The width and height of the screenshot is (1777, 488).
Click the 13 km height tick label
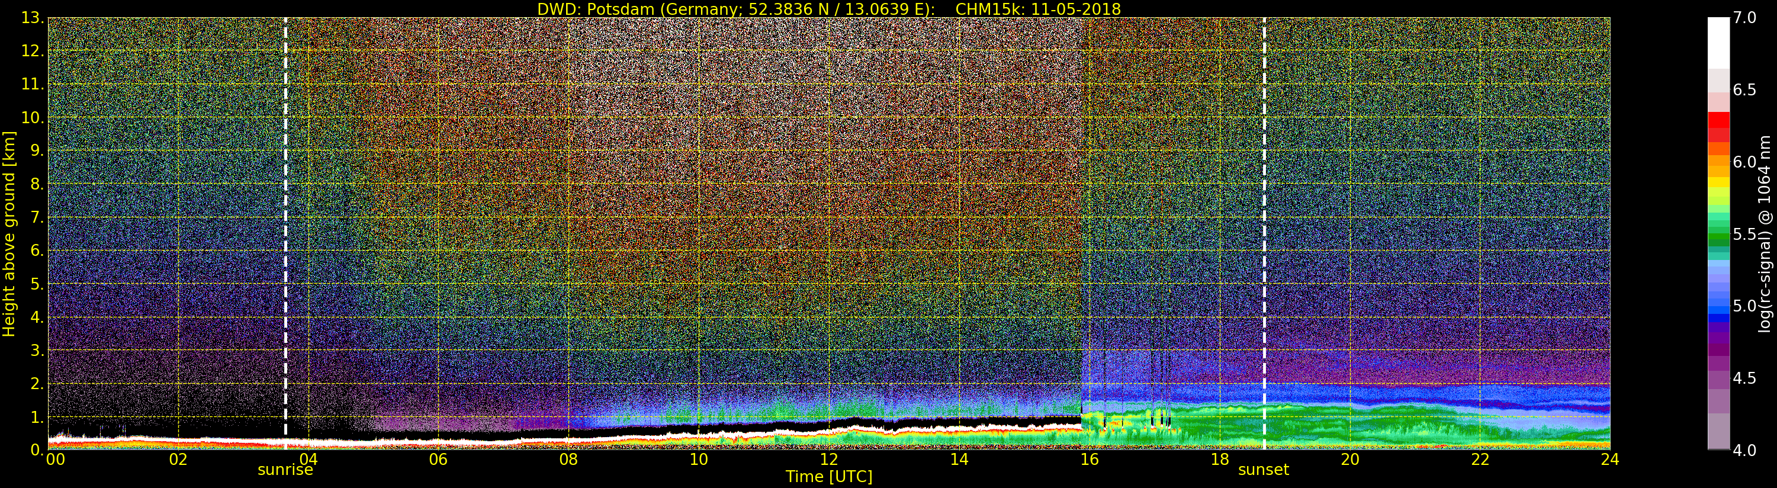[32, 18]
